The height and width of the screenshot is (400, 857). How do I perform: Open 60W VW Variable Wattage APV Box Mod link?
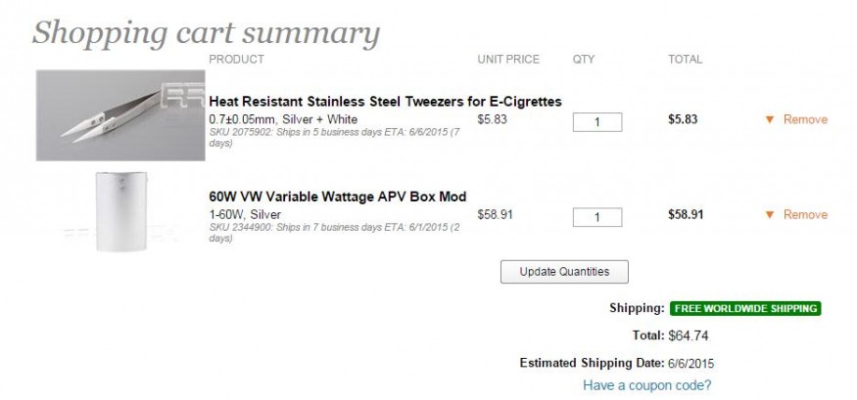(x=337, y=197)
